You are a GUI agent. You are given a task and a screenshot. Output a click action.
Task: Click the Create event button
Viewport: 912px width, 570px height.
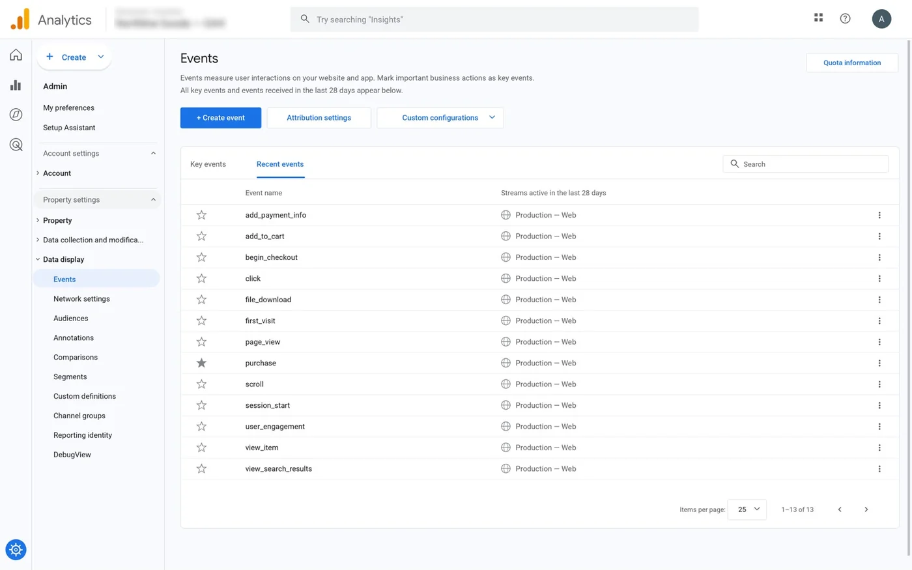(x=221, y=118)
